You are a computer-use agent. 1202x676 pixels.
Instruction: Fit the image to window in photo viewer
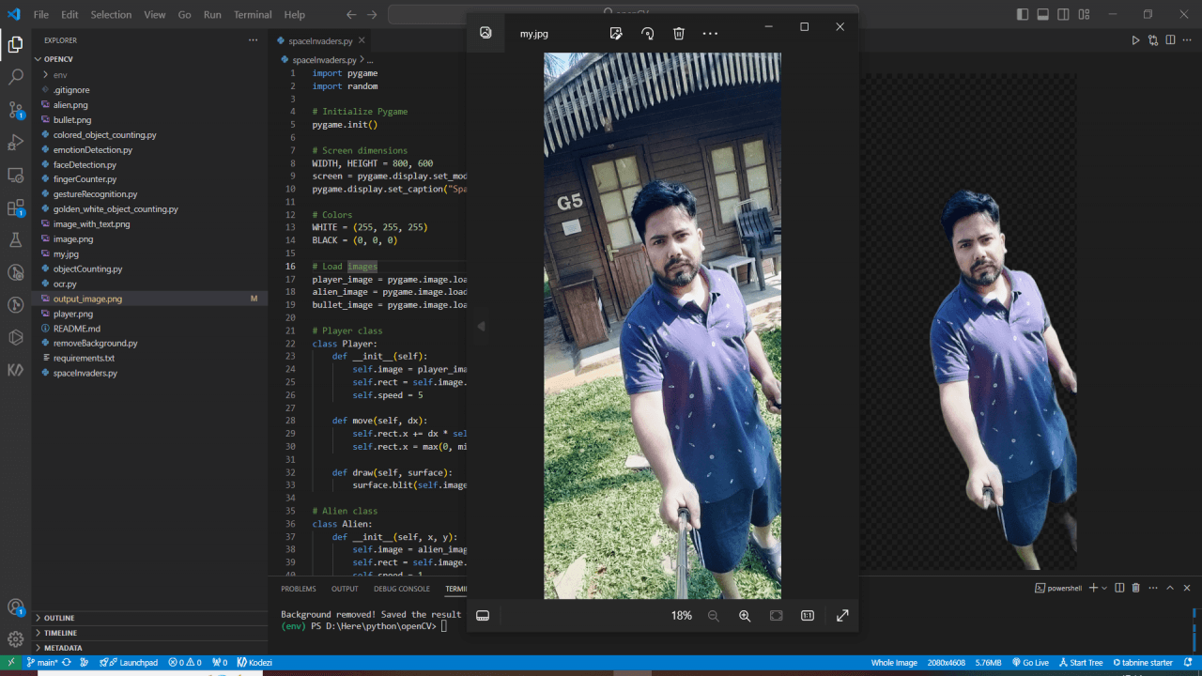click(776, 616)
